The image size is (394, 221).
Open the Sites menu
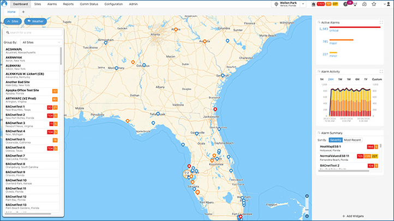[38, 4]
